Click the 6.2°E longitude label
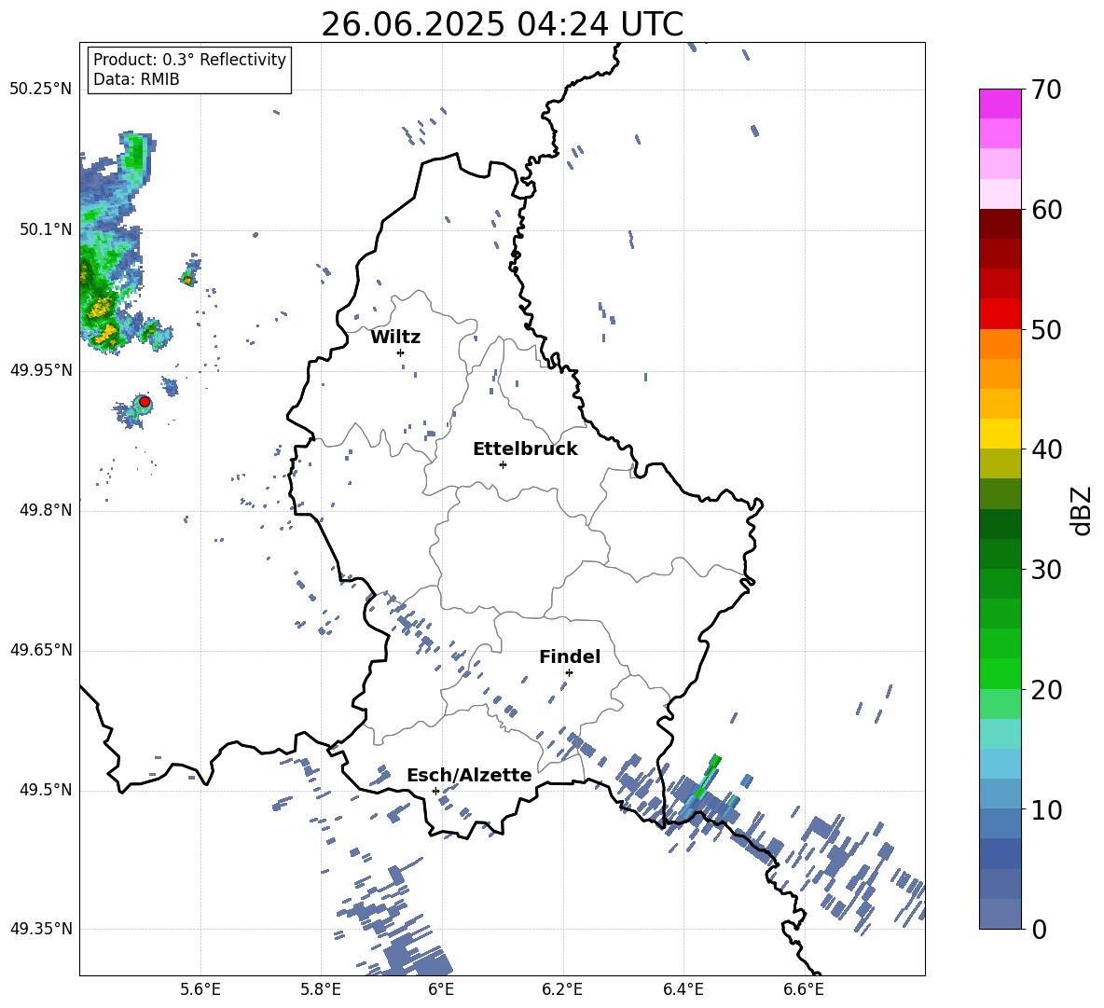1104x1008 pixels. click(562, 989)
